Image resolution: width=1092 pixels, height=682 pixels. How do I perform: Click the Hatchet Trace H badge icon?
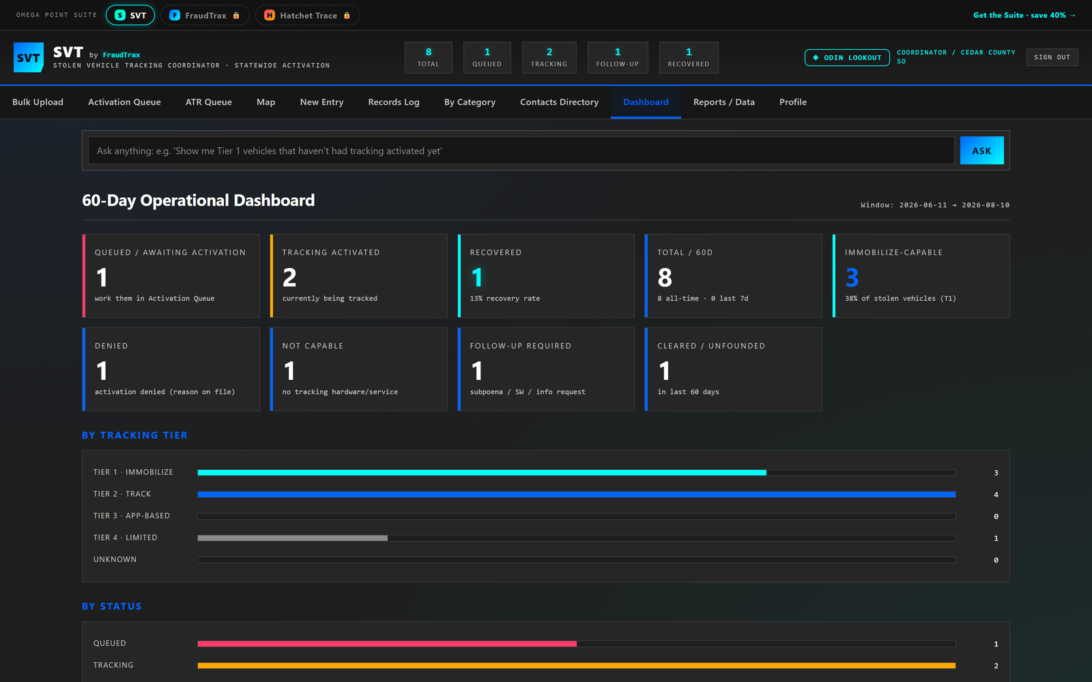point(270,15)
